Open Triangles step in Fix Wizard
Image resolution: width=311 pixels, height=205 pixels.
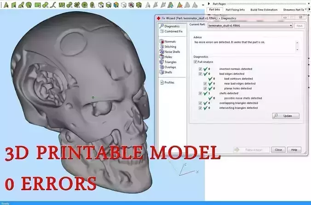pyautogui.click(x=168, y=62)
